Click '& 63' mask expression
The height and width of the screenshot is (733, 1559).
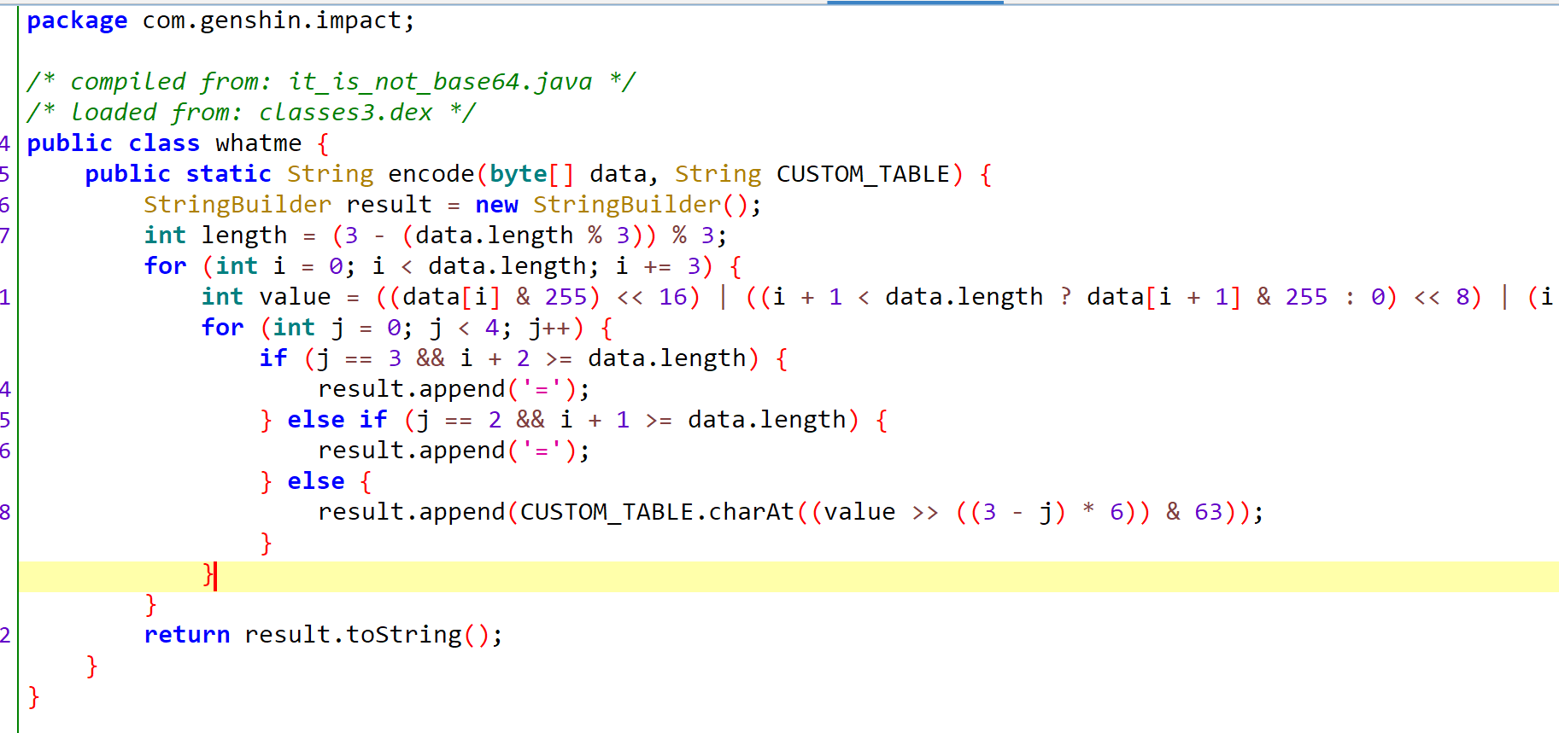(1193, 512)
